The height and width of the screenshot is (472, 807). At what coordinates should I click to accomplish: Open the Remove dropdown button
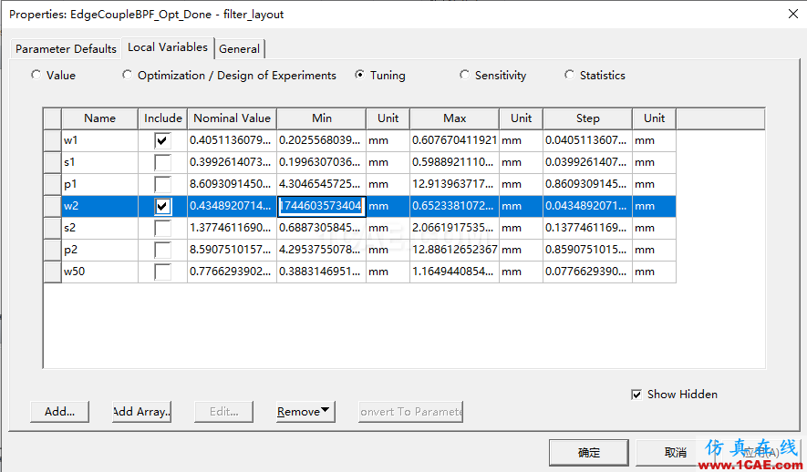pos(305,412)
